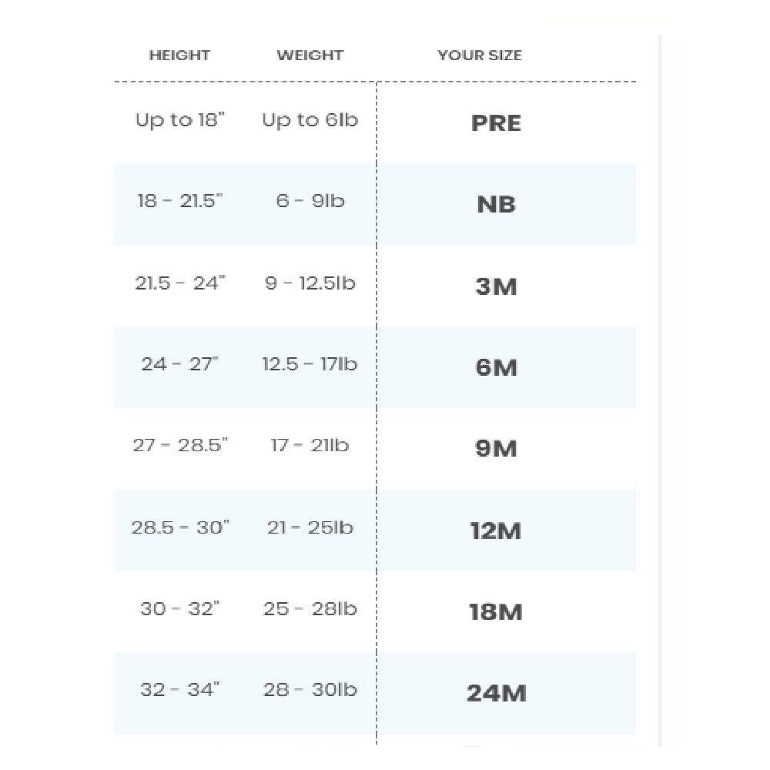Click the 9 - 12.5lb weight cell
The image size is (770, 770).
tap(310, 283)
